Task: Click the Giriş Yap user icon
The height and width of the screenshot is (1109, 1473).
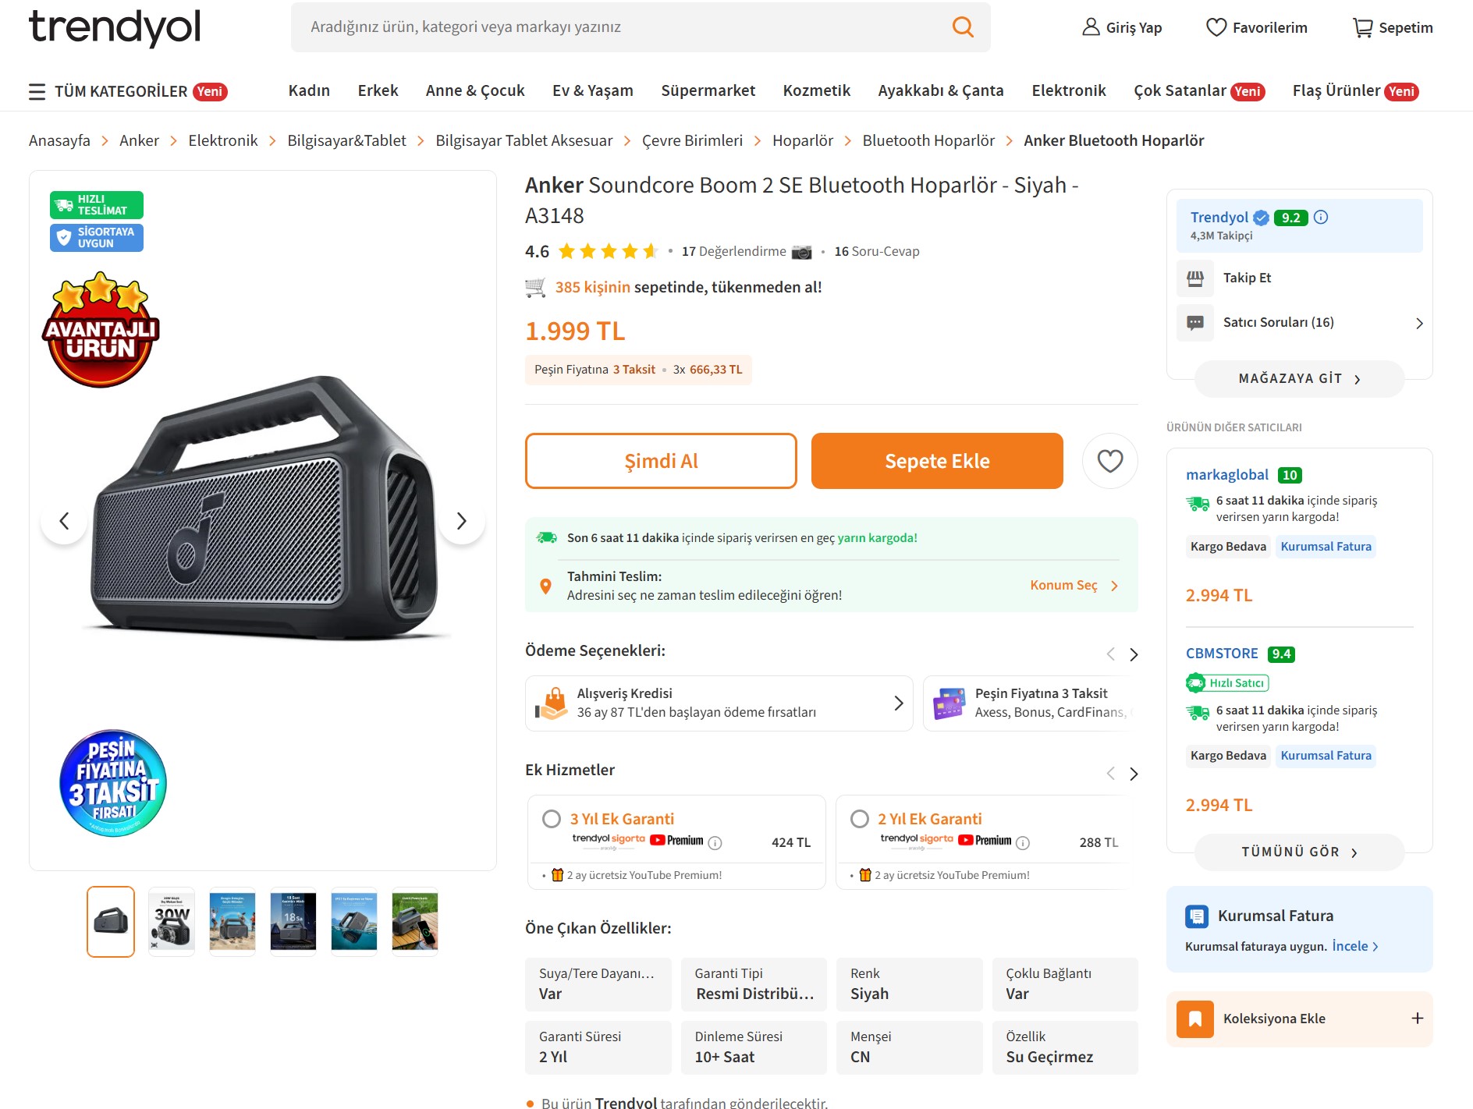Action: pyautogui.click(x=1090, y=28)
